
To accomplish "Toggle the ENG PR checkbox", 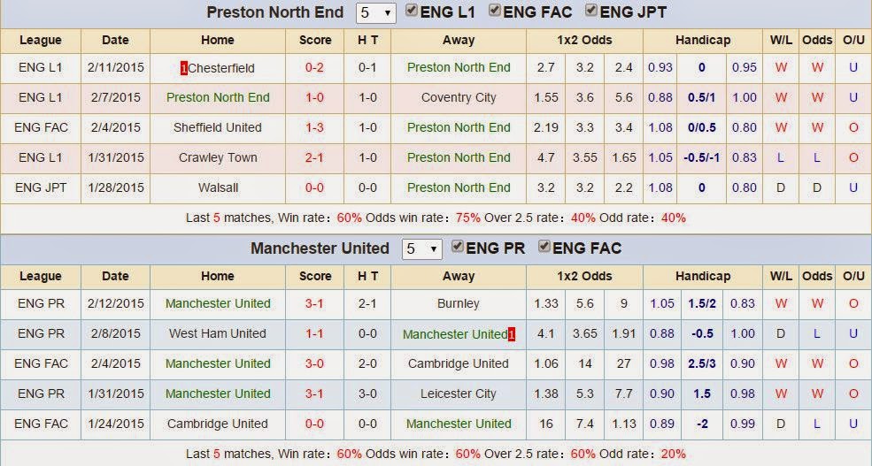I will pyautogui.click(x=458, y=247).
